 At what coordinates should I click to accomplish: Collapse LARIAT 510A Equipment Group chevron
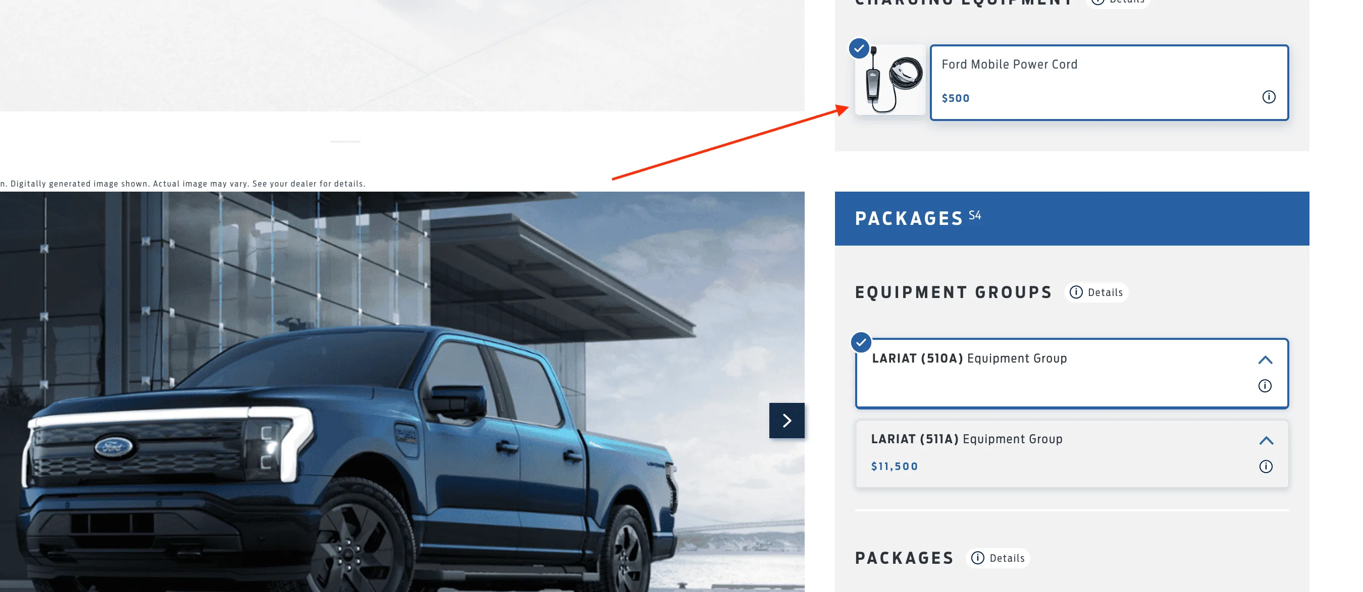point(1265,360)
